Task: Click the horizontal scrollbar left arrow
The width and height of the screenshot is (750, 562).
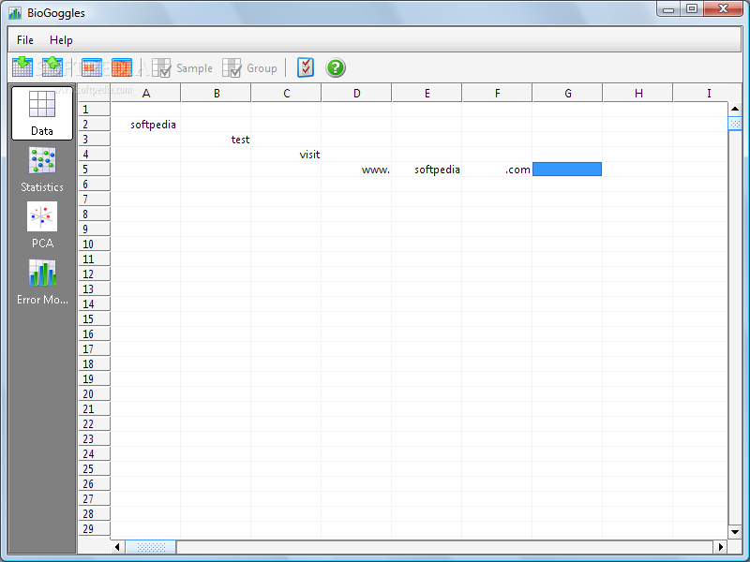Action: pos(117,547)
